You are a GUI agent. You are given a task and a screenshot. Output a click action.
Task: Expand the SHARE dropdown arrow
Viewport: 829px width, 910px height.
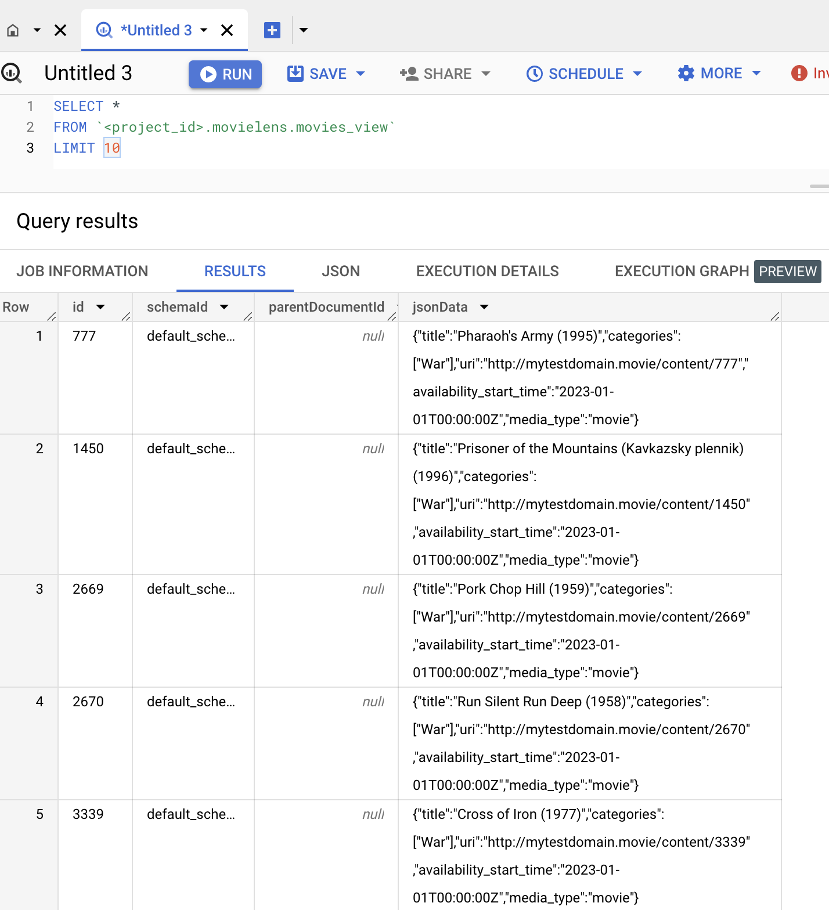tap(486, 74)
